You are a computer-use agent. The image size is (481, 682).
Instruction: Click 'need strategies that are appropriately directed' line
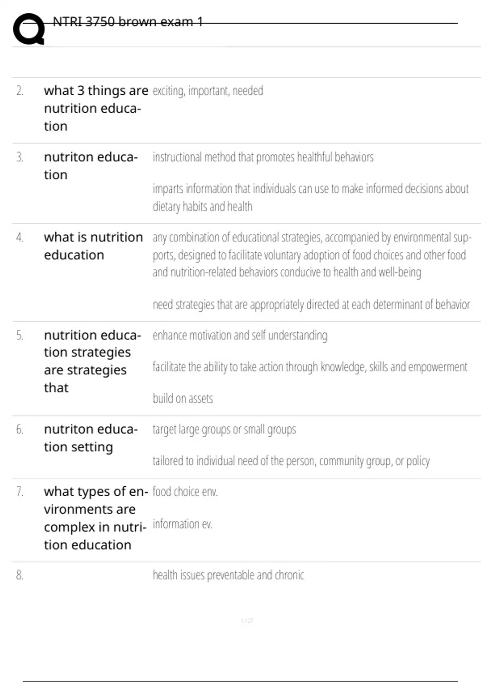[311, 305]
